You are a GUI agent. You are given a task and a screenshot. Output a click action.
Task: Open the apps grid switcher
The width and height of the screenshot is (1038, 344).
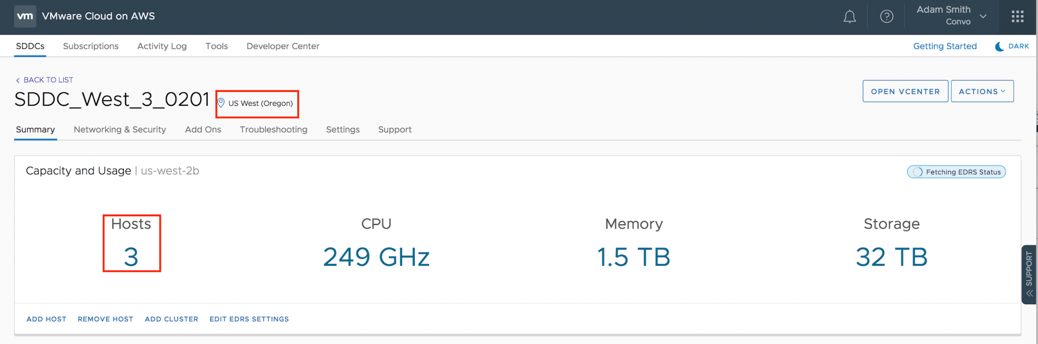(x=1017, y=17)
